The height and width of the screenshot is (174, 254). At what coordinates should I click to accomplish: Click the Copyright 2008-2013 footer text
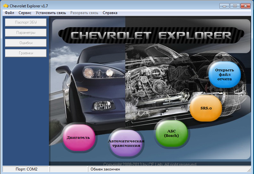(x=150, y=164)
